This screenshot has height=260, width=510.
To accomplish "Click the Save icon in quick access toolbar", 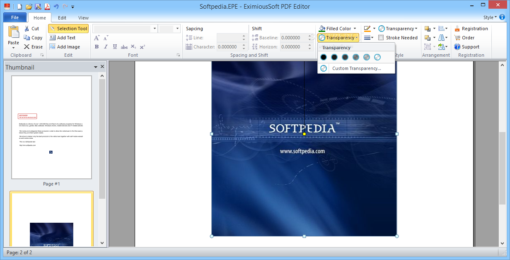I will point(38,7).
